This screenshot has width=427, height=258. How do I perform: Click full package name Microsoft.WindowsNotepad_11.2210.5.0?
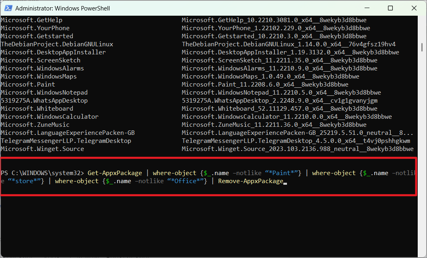281,92
